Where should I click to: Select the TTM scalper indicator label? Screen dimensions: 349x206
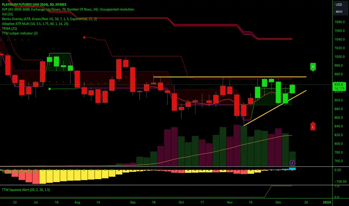coord(20,33)
